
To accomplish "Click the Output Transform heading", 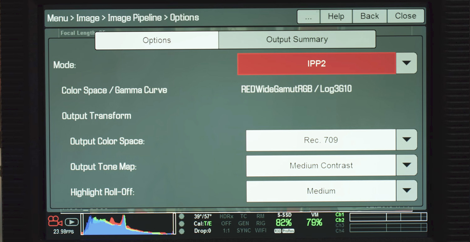I will pos(97,116).
